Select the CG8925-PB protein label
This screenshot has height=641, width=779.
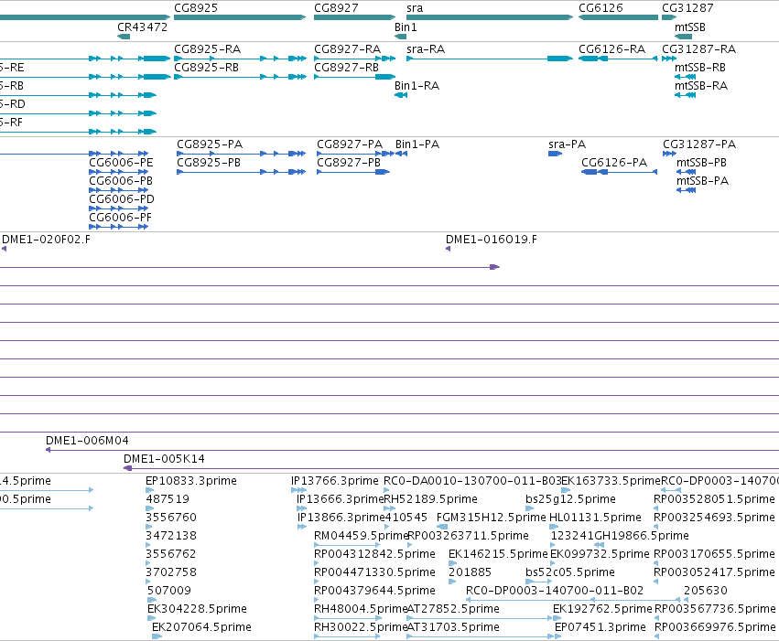coord(209,163)
